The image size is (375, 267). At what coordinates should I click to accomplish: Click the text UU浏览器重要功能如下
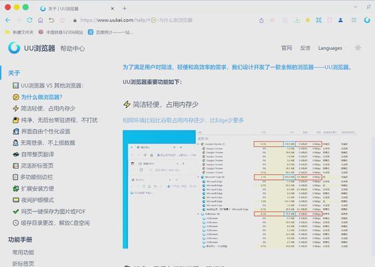[152, 82]
